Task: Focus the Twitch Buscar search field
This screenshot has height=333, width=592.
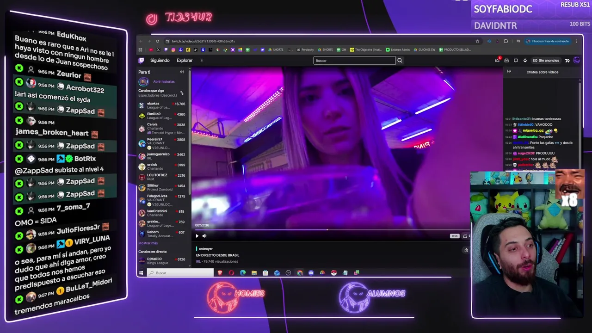Action: point(354,61)
